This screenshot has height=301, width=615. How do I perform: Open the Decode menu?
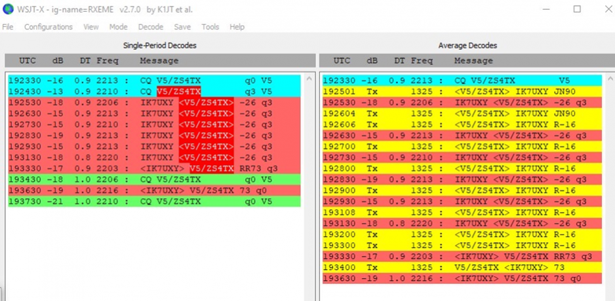(x=151, y=27)
